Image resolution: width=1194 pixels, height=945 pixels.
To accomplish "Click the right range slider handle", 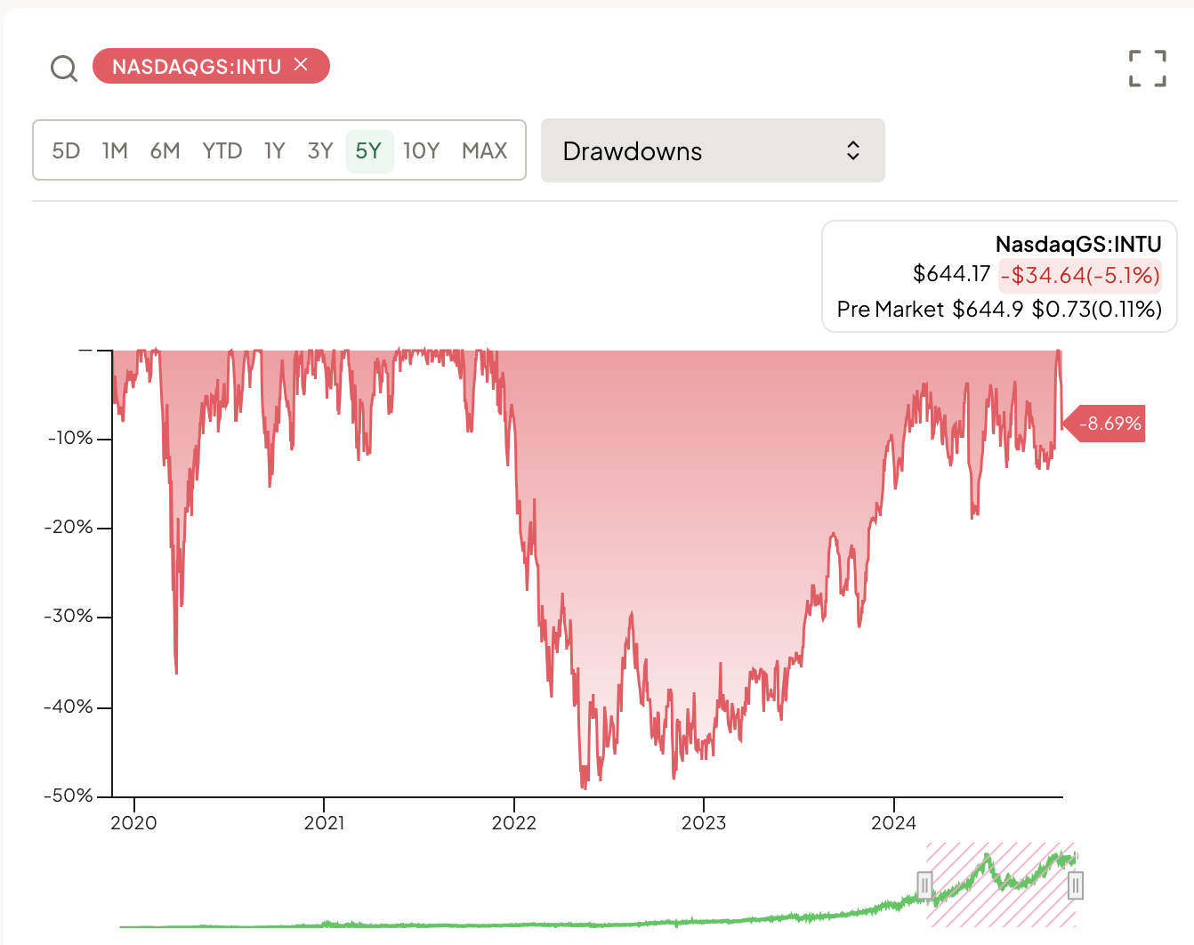I will [x=1076, y=885].
